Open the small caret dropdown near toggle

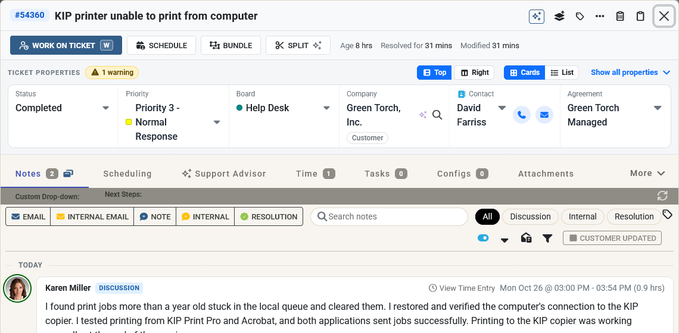504,240
